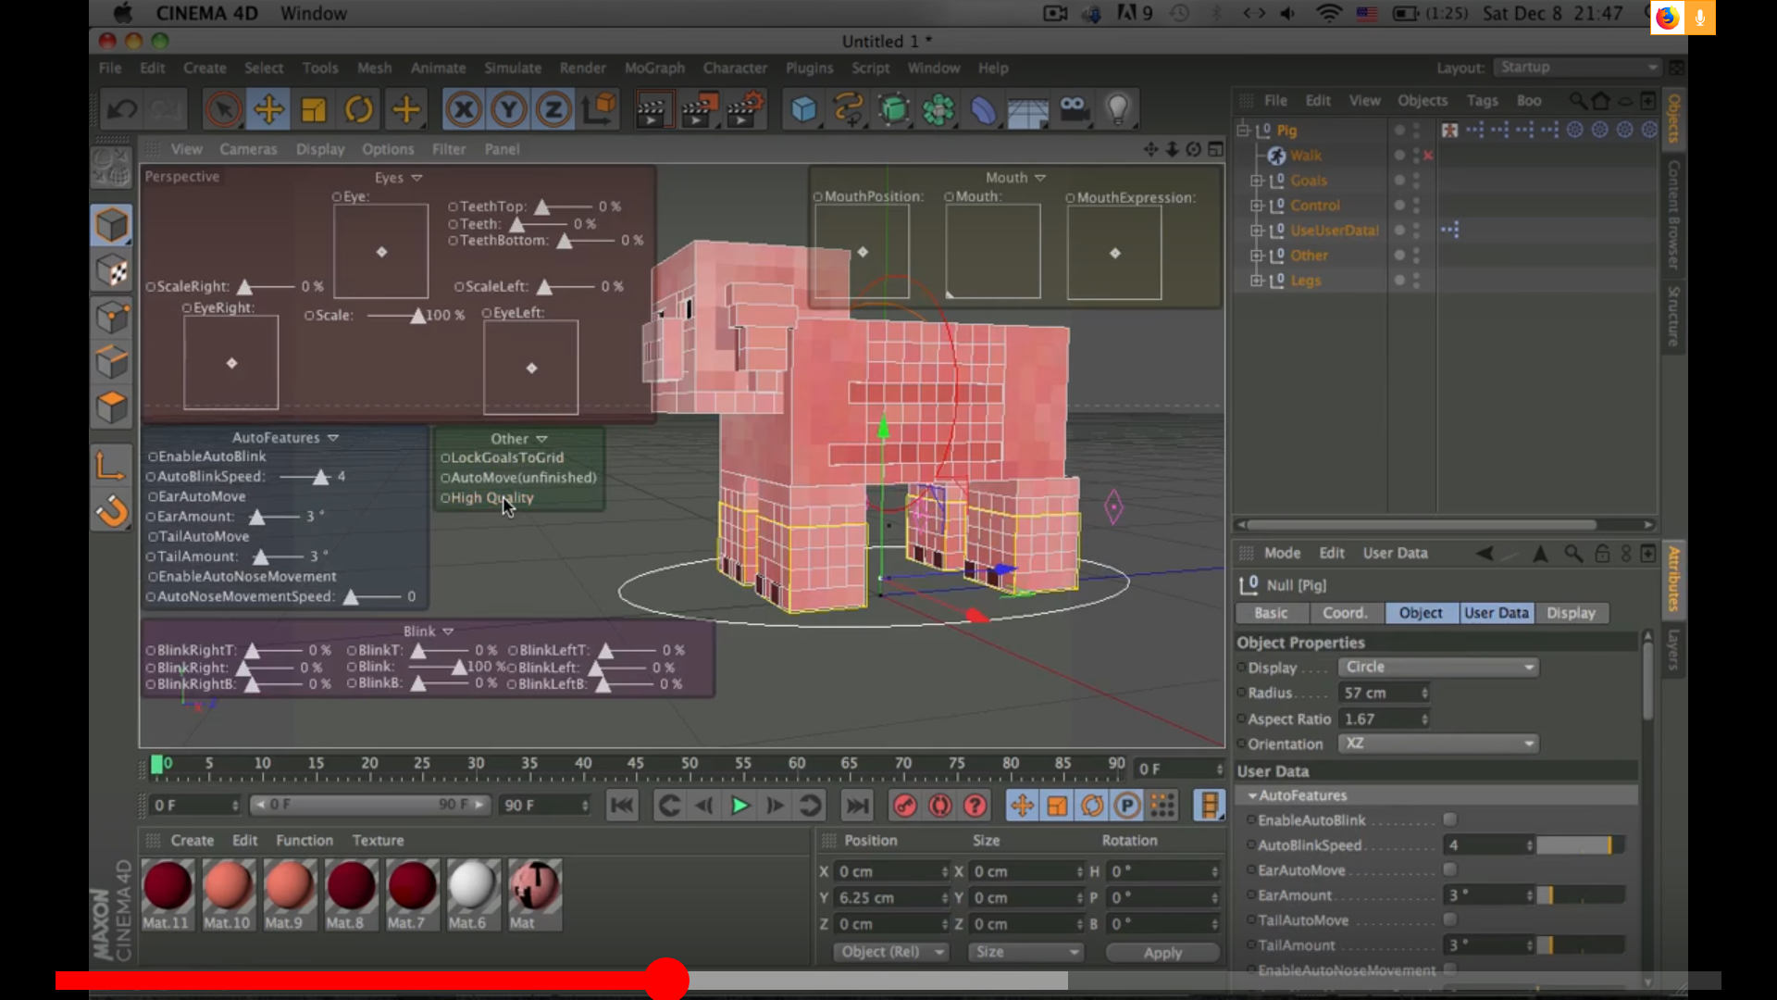Toggle Pig object visibility dot
Image resolution: width=1777 pixels, height=1000 pixels.
click(1399, 130)
